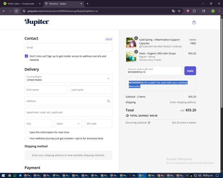Click the Apply discount button

click(190, 71)
